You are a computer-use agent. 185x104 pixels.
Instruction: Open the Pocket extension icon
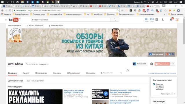[135, 10]
